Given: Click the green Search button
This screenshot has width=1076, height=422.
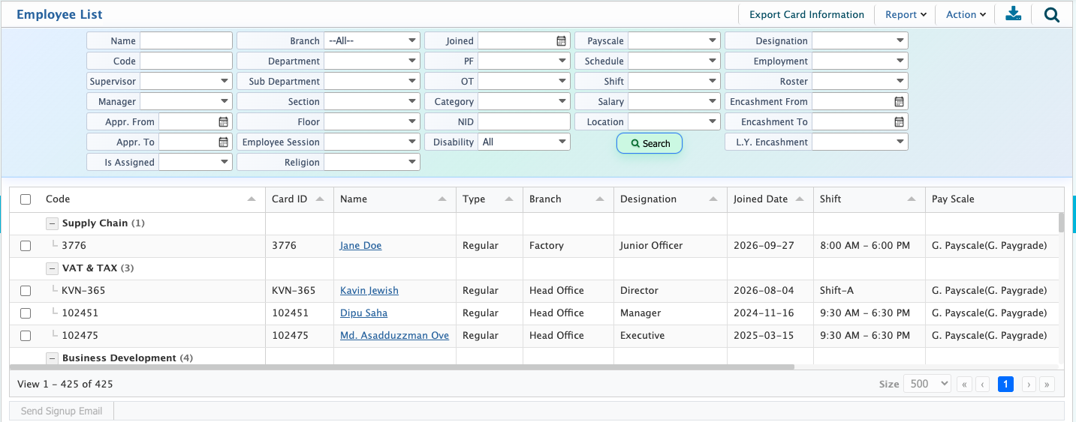Looking at the screenshot, I should point(650,143).
